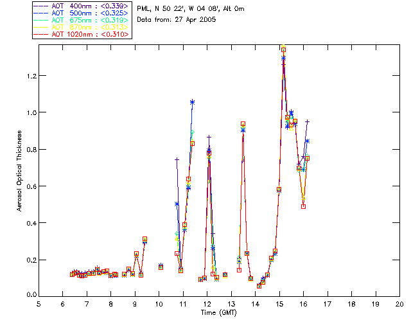The image size is (411, 329).
Task: Click the station location text starting with PML
Action: pyautogui.click(x=191, y=9)
